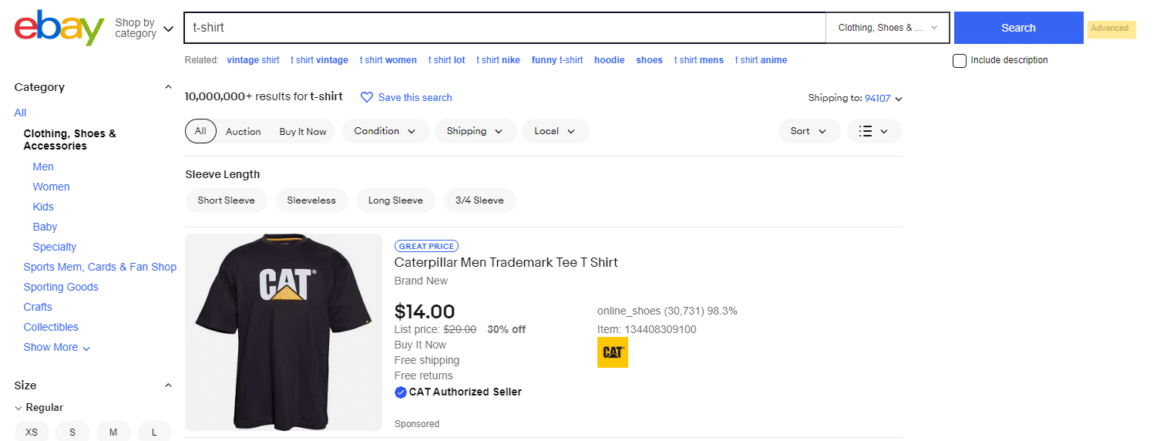Click related search t shirt nike
The height and width of the screenshot is (441, 1160).
coord(498,60)
